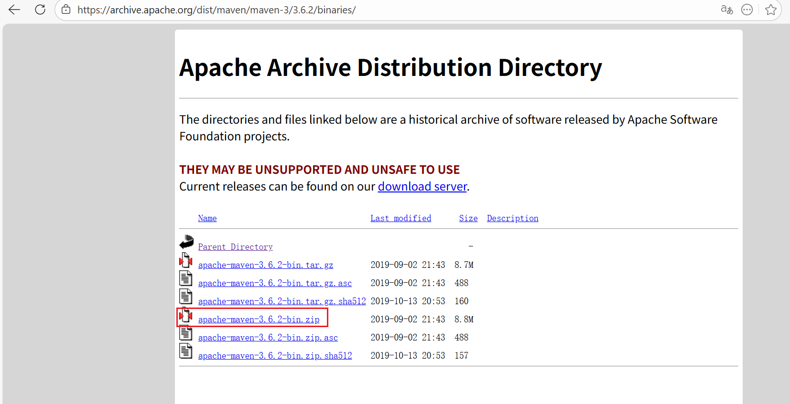The height and width of the screenshot is (404, 790).
Task: Click the modified date of apache-maven-3.6.2-bin.zip.sha512
Action: pos(408,356)
